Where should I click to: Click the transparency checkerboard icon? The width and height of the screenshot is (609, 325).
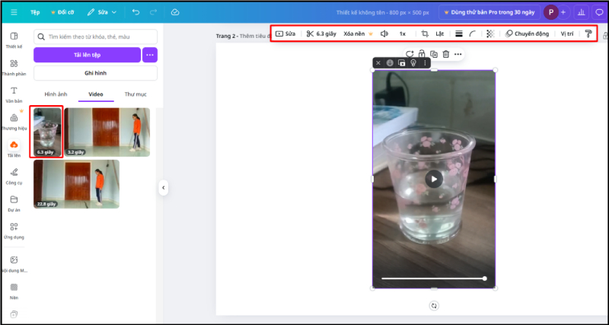[489, 34]
